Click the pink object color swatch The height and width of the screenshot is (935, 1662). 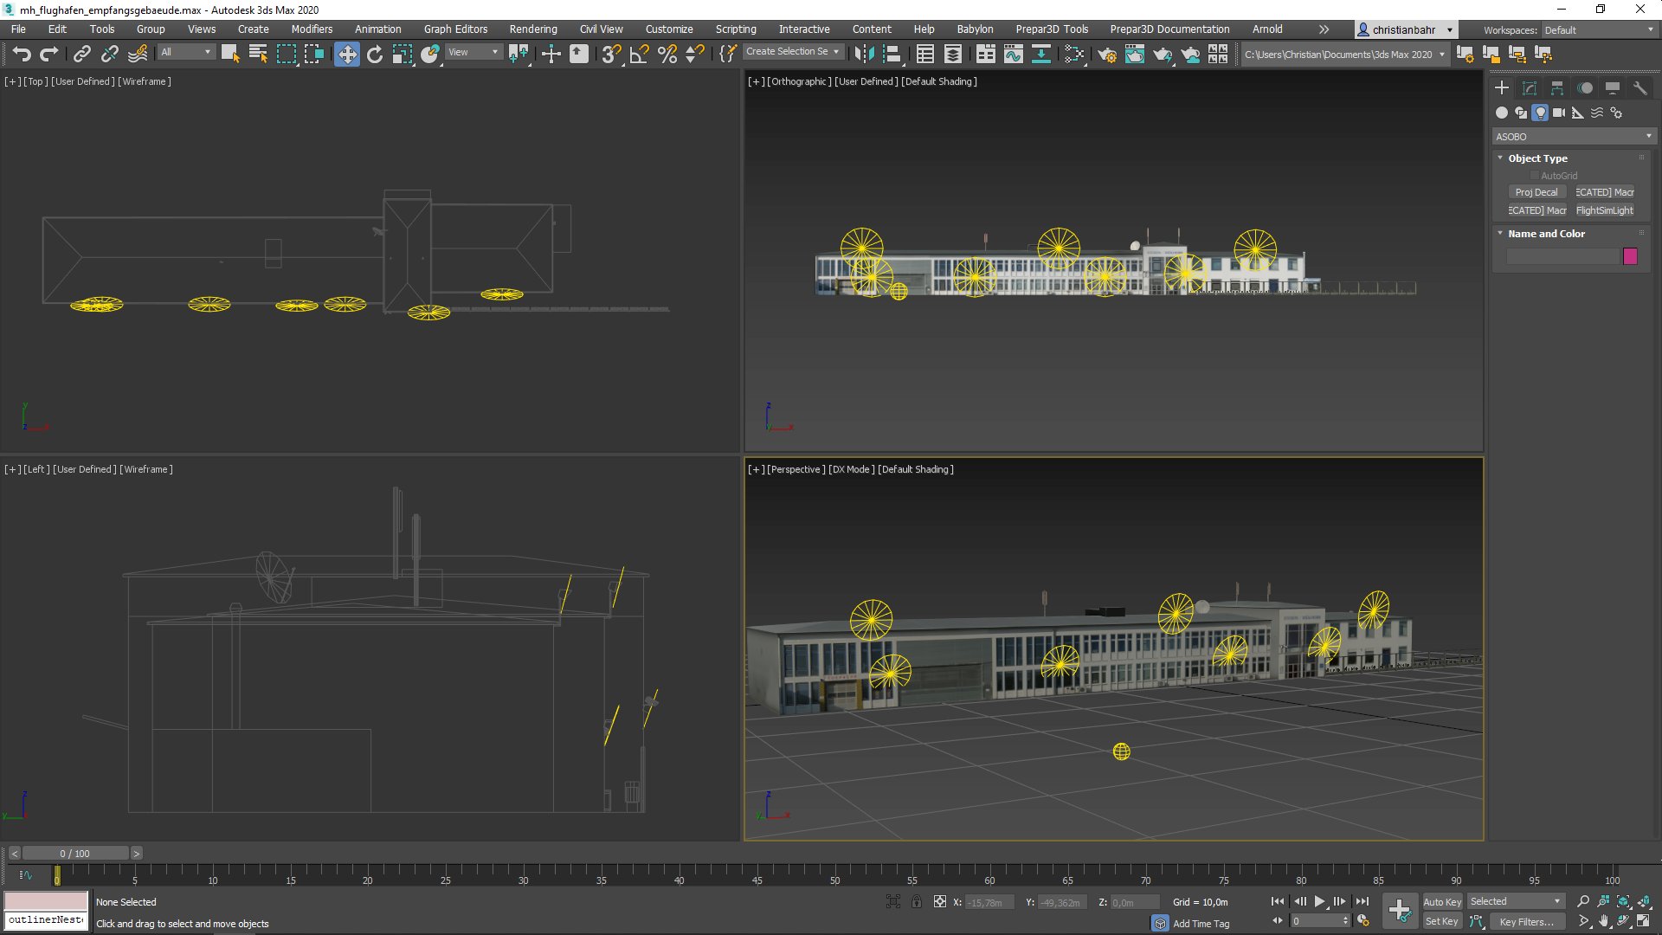point(1630,256)
